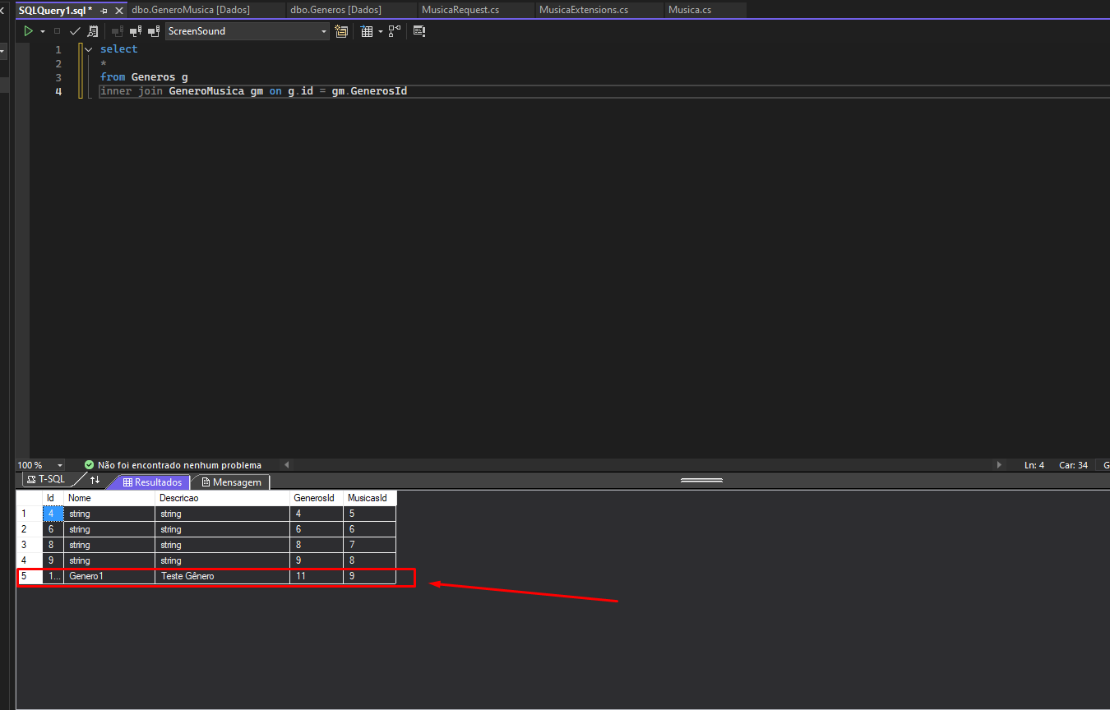Select GenerosId cell with value 11

point(317,576)
